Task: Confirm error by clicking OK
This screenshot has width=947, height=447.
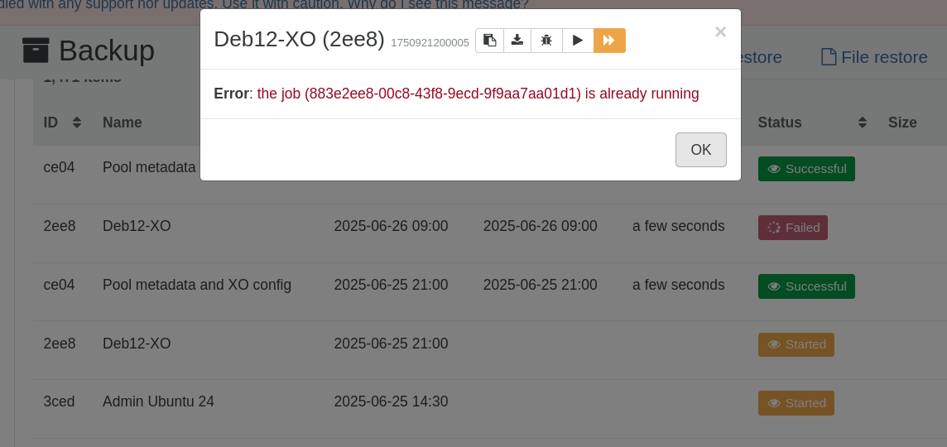Action: tap(700, 150)
